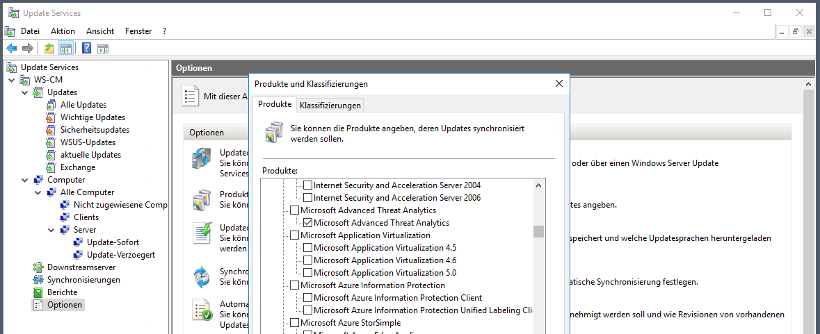Collapse the Alle Computer tree node

(38, 192)
